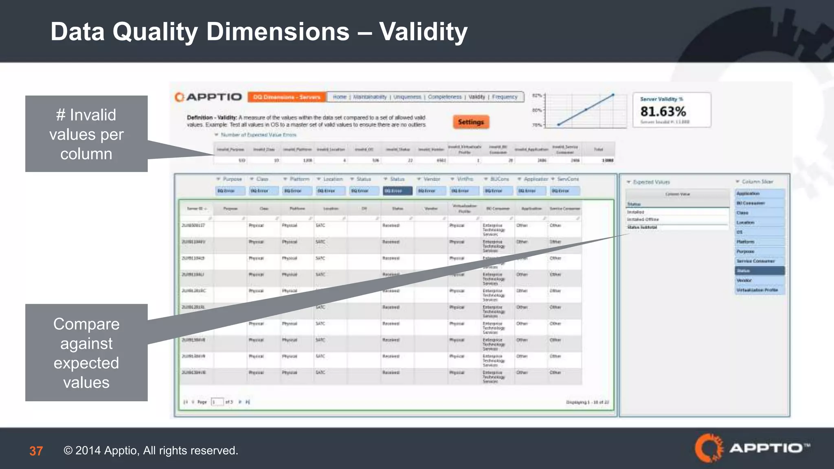The height and width of the screenshot is (469, 834).
Task: Open the Home navigation link
Action: [x=340, y=97]
